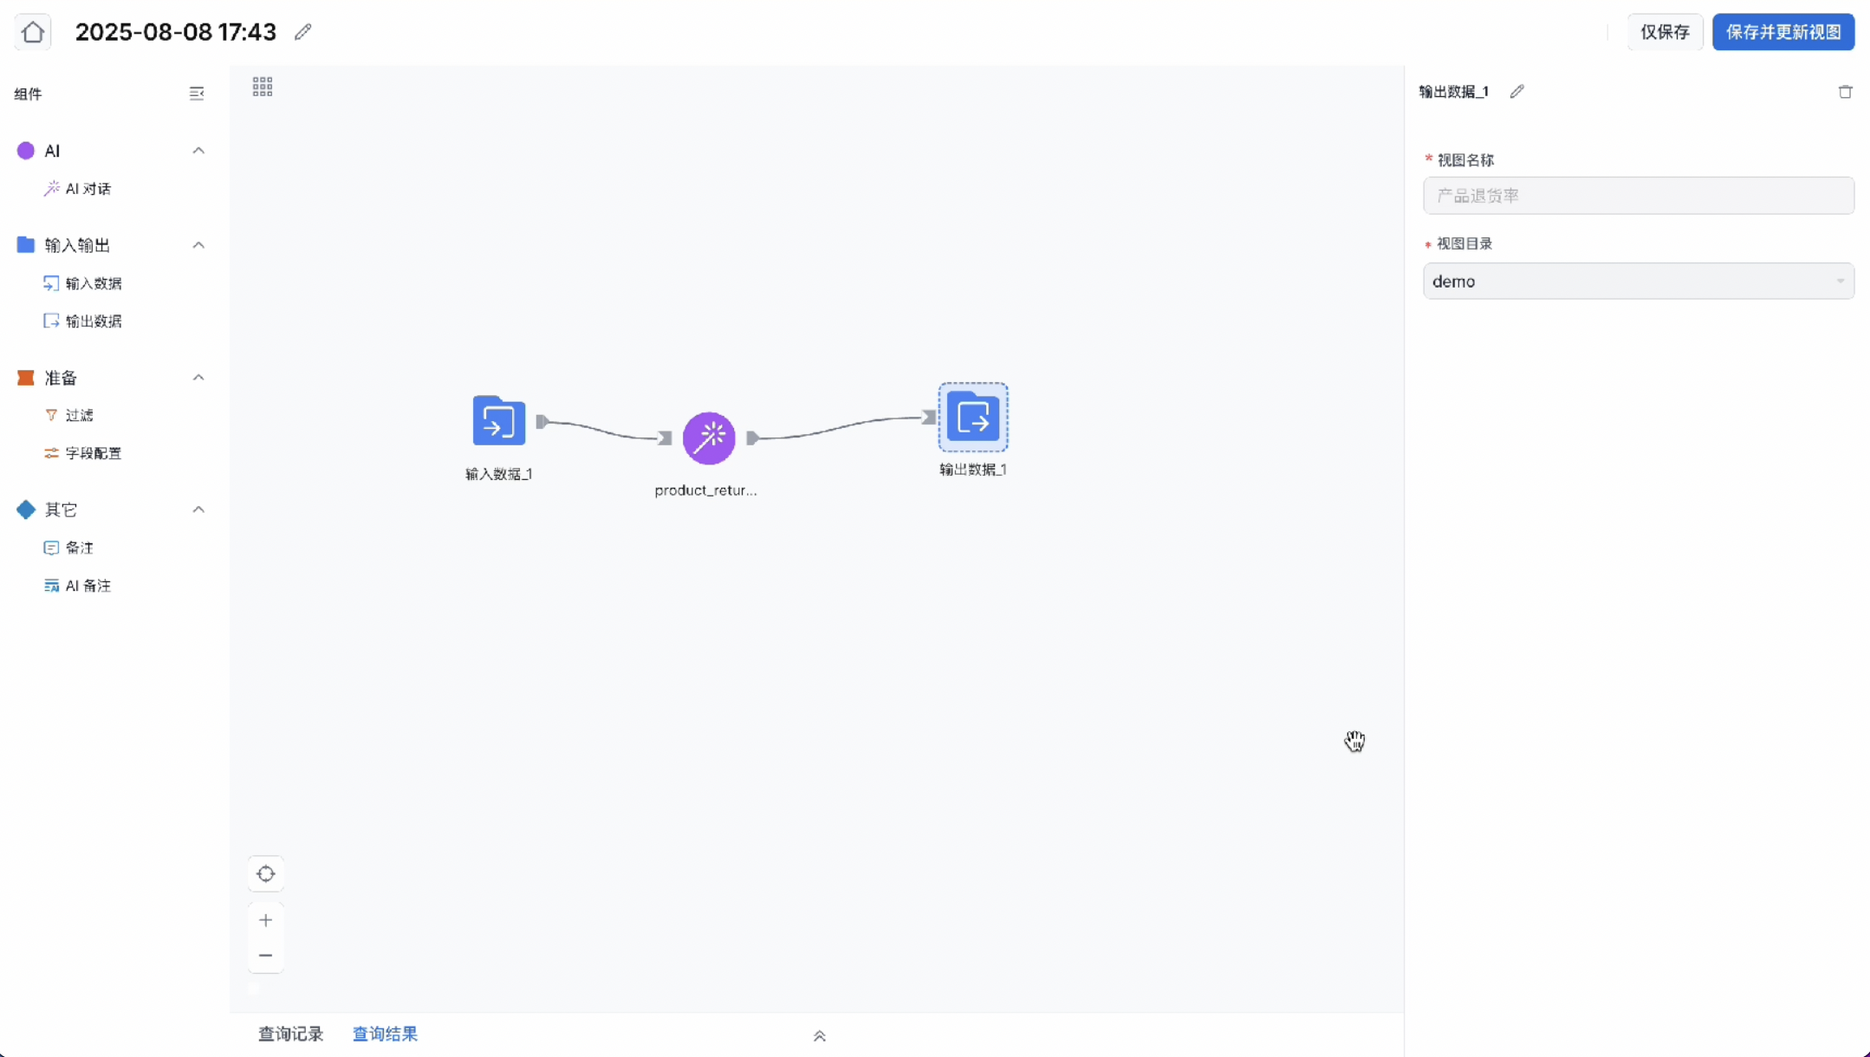Collapse the component sidebar panel
Screen dimensions: 1870x1057
click(197, 94)
